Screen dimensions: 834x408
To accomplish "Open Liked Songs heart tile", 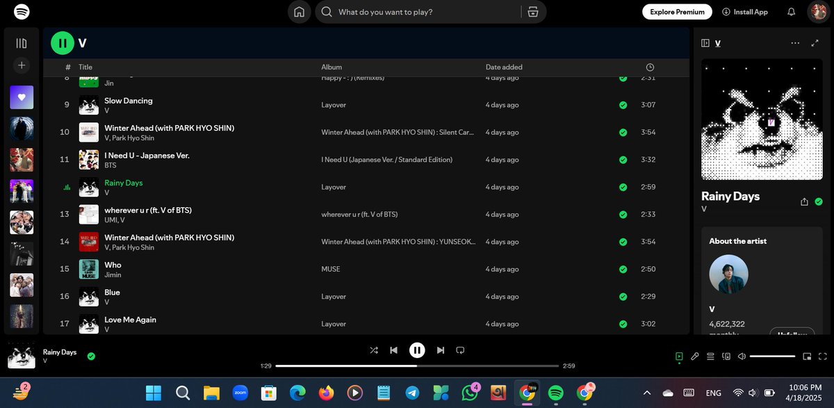I will (22, 97).
